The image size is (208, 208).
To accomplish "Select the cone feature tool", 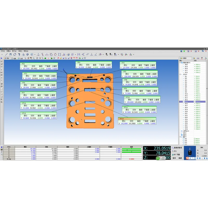I will 23,54.
